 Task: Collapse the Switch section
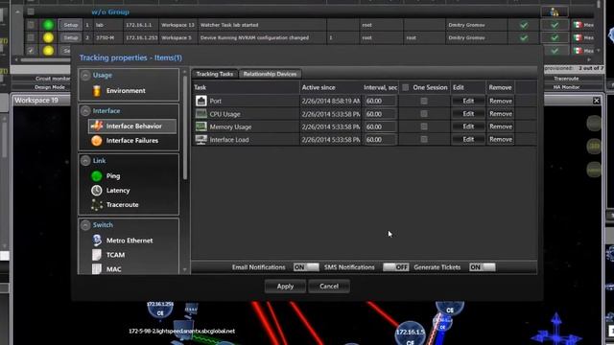(x=85, y=225)
